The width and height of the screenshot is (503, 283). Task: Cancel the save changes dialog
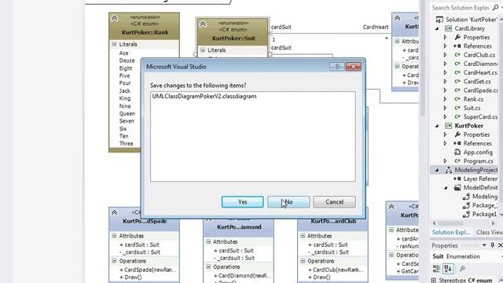[x=334, y=202]
